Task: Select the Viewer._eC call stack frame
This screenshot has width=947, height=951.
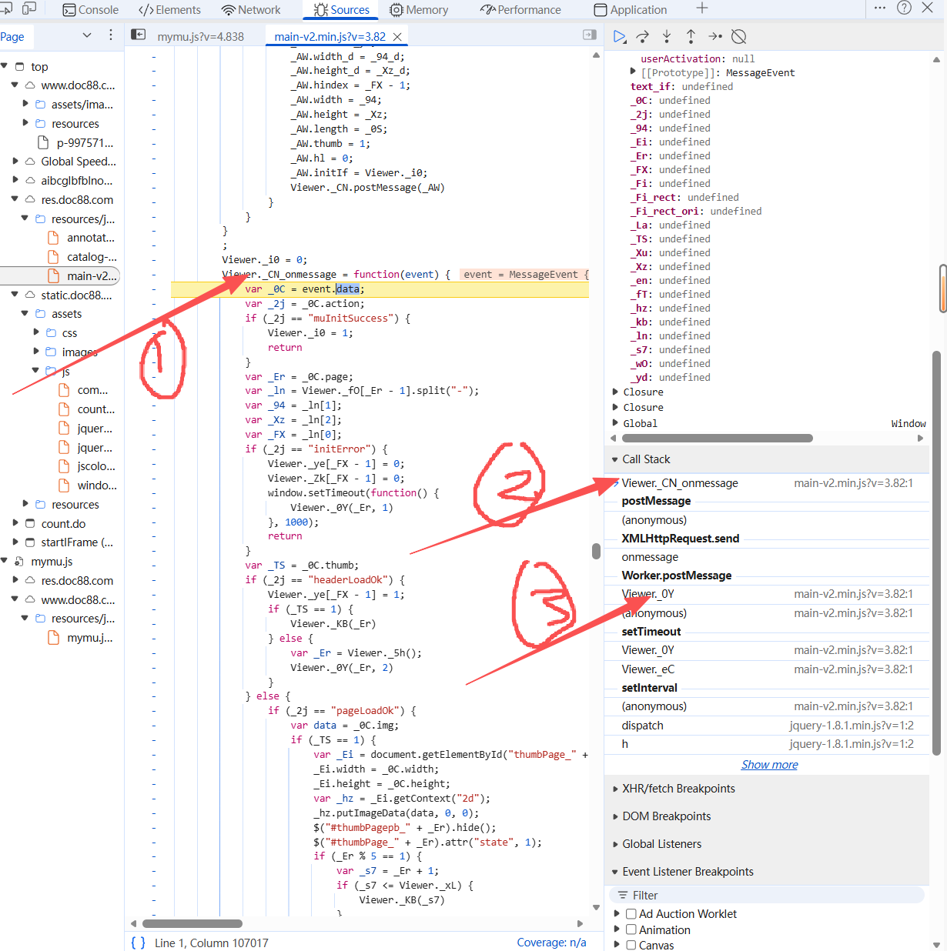Action: tap(648, 669)
